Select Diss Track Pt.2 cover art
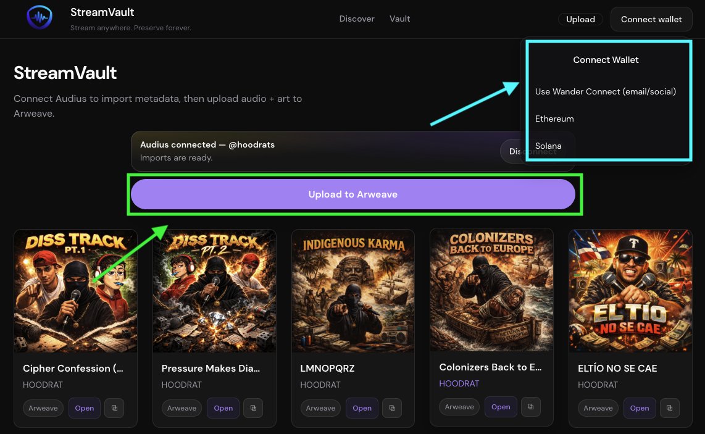 (x=214, y=291)
